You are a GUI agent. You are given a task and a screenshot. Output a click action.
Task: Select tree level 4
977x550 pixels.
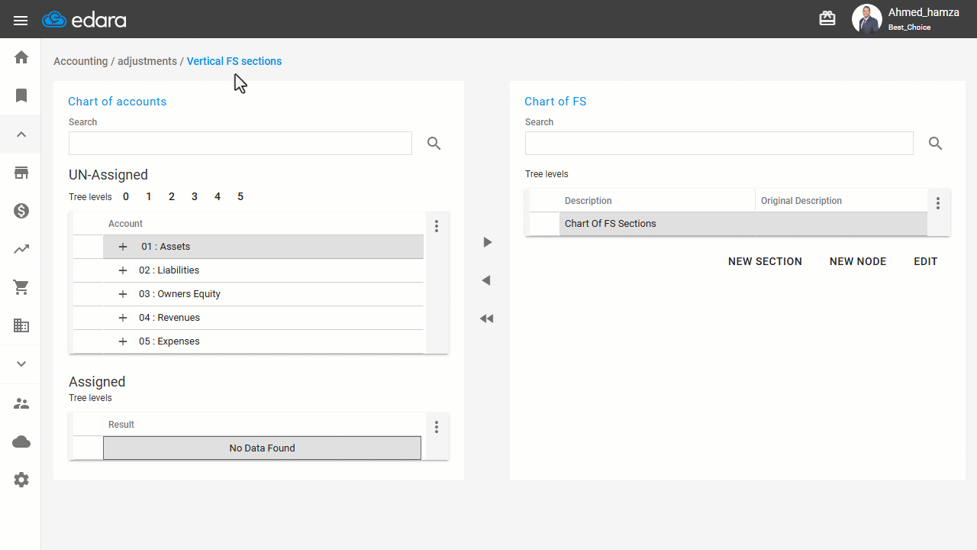pos(218,196)
